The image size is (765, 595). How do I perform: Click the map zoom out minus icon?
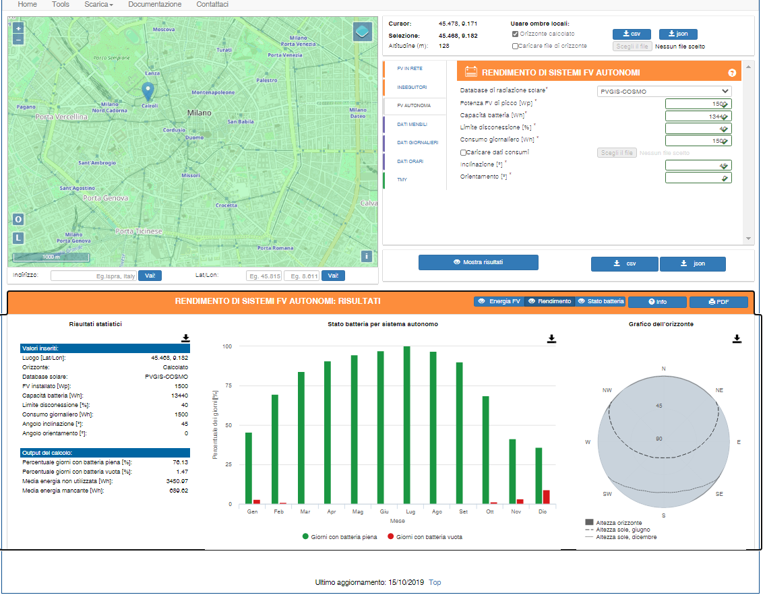[x=18, y=40]
